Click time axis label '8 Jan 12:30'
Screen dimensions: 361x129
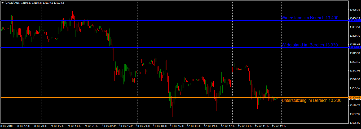click(x=24, y=126)
